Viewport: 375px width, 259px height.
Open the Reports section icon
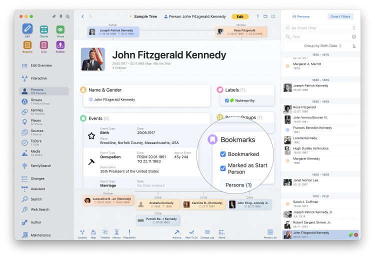click(27, 45)
